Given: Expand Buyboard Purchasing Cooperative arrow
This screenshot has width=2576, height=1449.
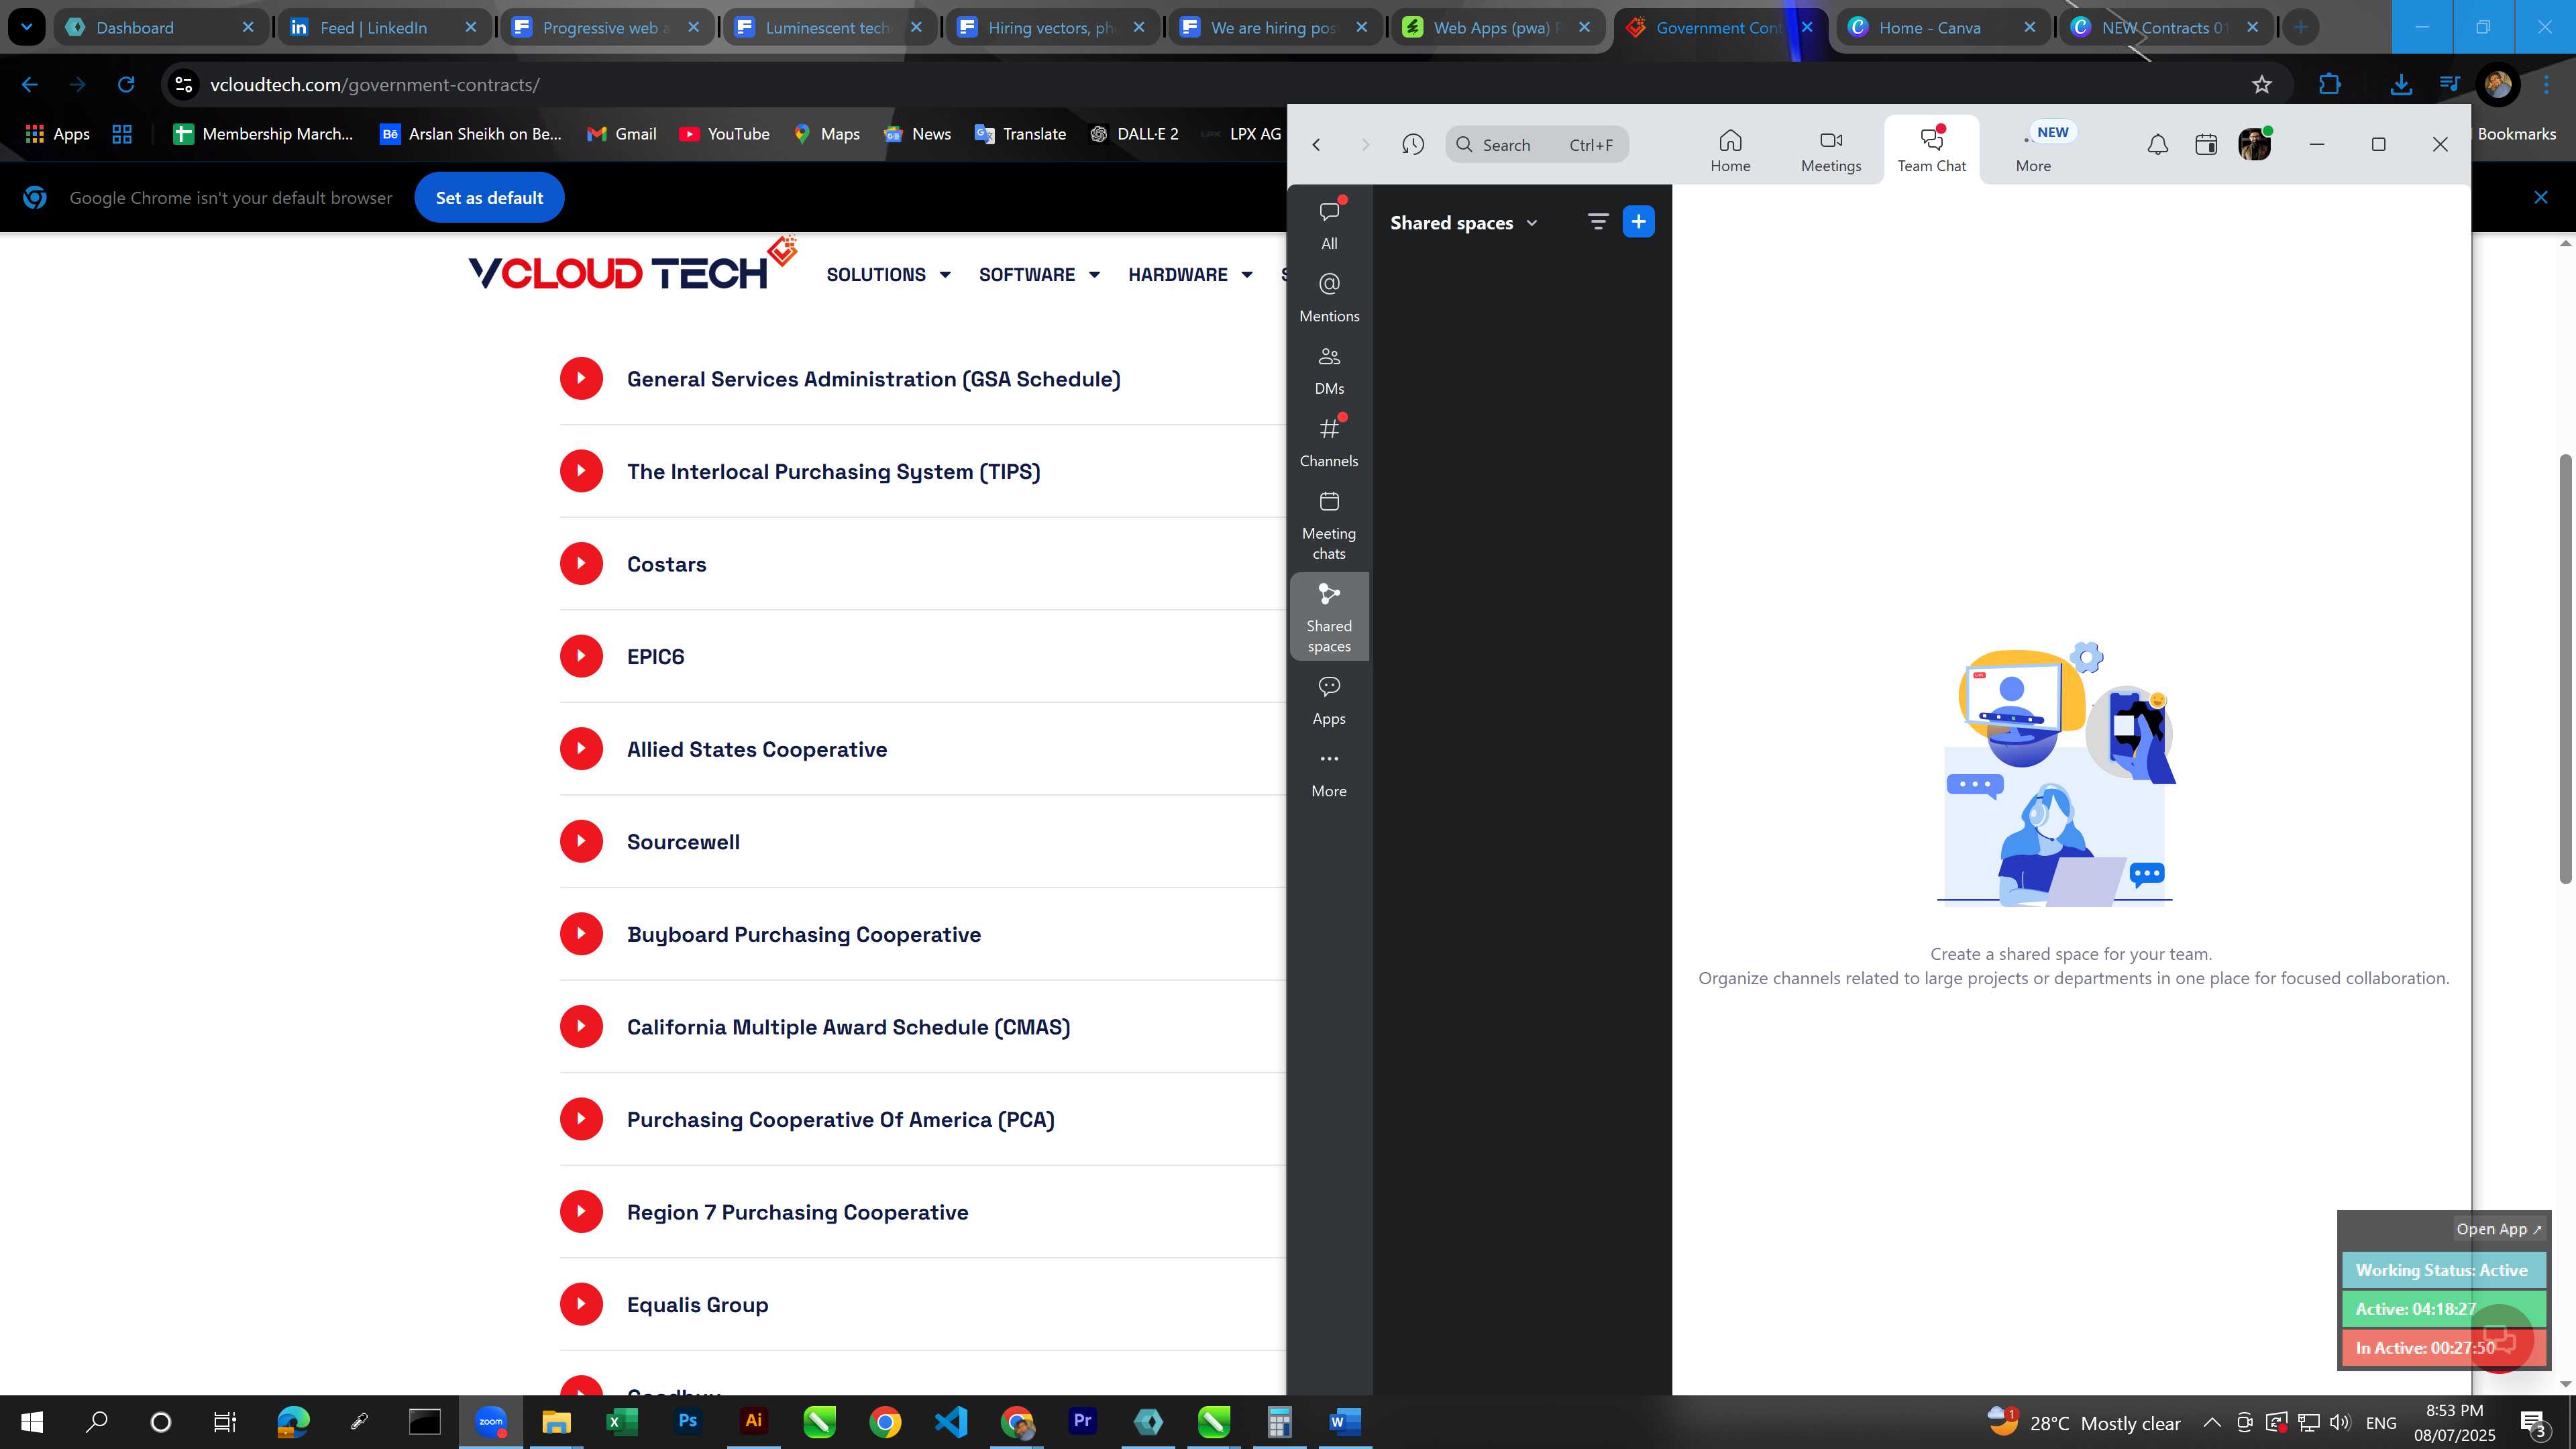Looking at the screenshot, I should [581, 934].
